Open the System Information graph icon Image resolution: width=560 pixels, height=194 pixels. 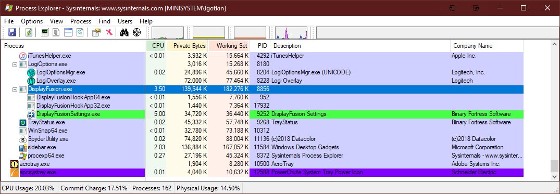[45, 32]
